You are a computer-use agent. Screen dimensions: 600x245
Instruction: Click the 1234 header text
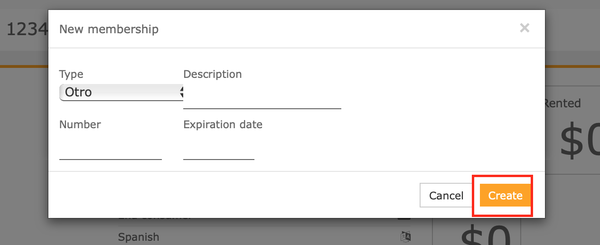coord(27,29)
